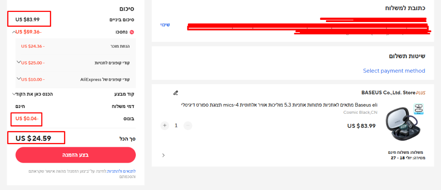Click the pencil edit icon beside store name
Image resolution: width=441 pixels, height=190 pixels.
[176, 93]
